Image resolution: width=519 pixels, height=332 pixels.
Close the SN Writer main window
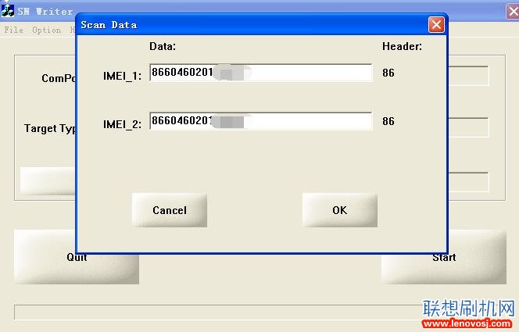point(513,12)
